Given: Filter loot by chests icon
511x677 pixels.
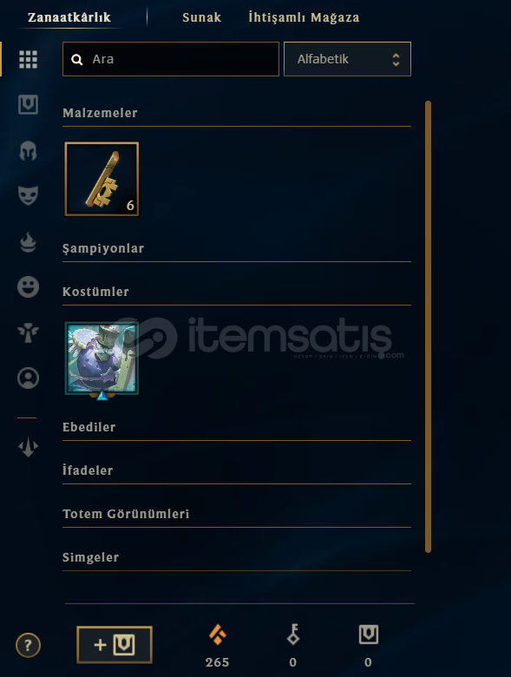Looking at the screenshot, I should pyautogui.click(x=28, y=104).
